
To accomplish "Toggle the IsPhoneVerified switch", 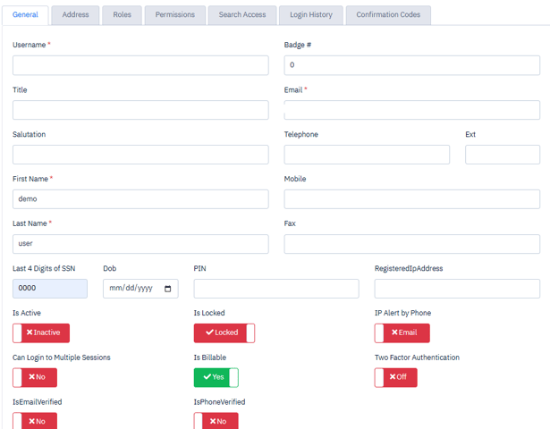I will tap(216, 420).
